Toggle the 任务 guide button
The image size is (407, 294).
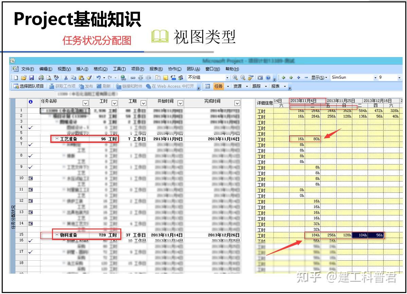(x=218, y=86)
